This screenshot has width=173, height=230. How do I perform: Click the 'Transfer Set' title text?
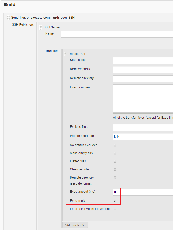click(x=77, y=54)
